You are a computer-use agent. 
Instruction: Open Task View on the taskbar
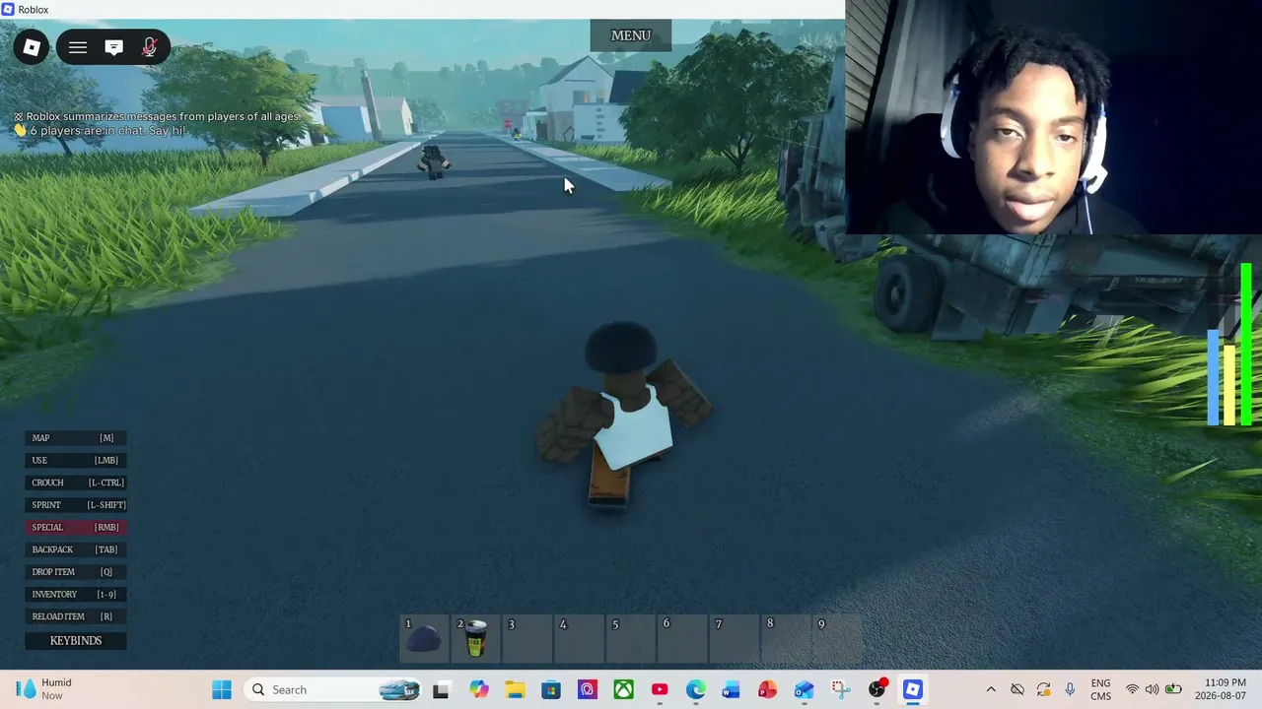(x=441, y=689)
